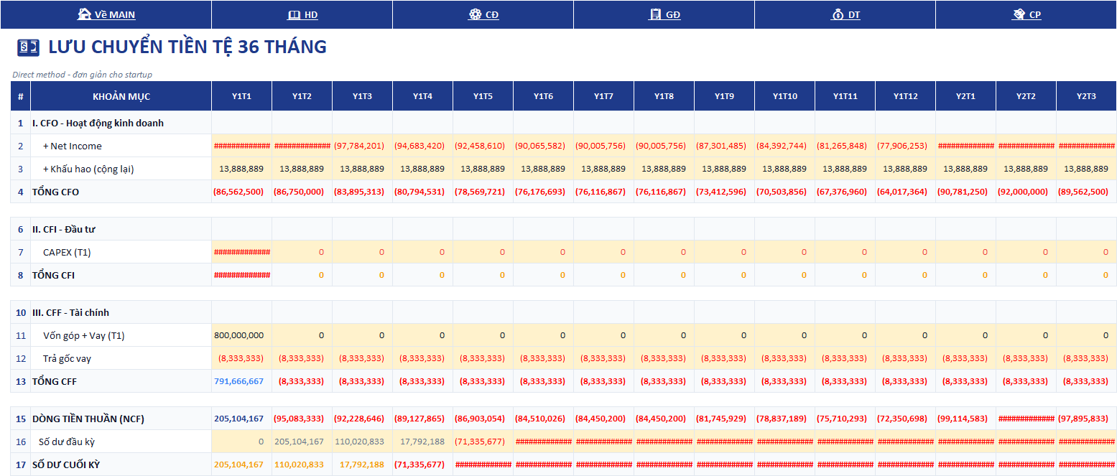Image resolution: width=1117 pixels, height=476 pixels.
Task: Click the 800,000,000 Vốn góp + Vay cell
Action: (x=241, y=335)
